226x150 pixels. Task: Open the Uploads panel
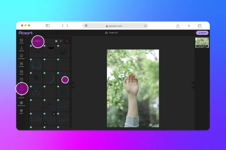click(x=21, y=48)
